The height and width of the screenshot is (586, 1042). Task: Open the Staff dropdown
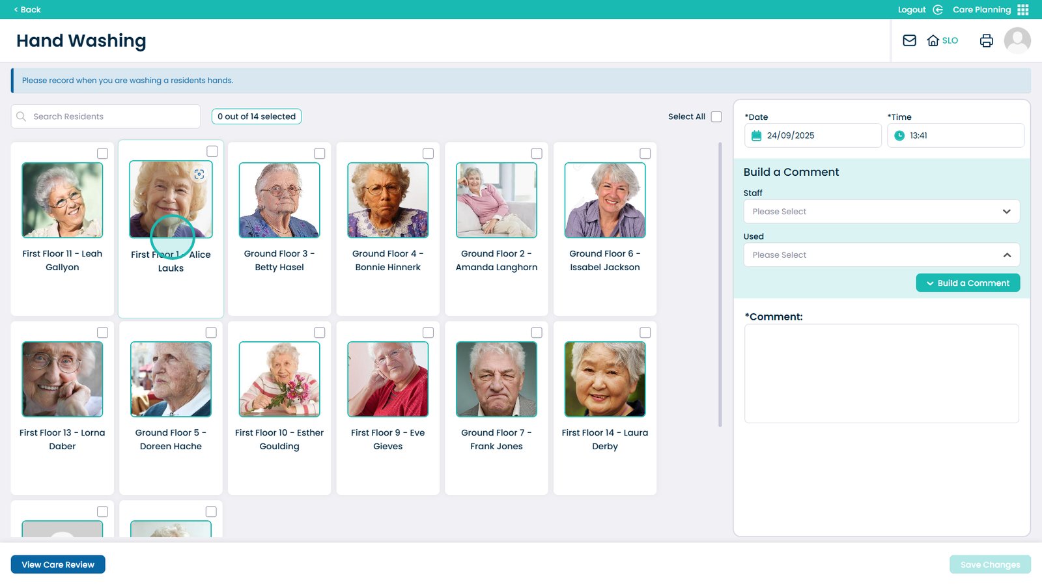click(882, 212)
